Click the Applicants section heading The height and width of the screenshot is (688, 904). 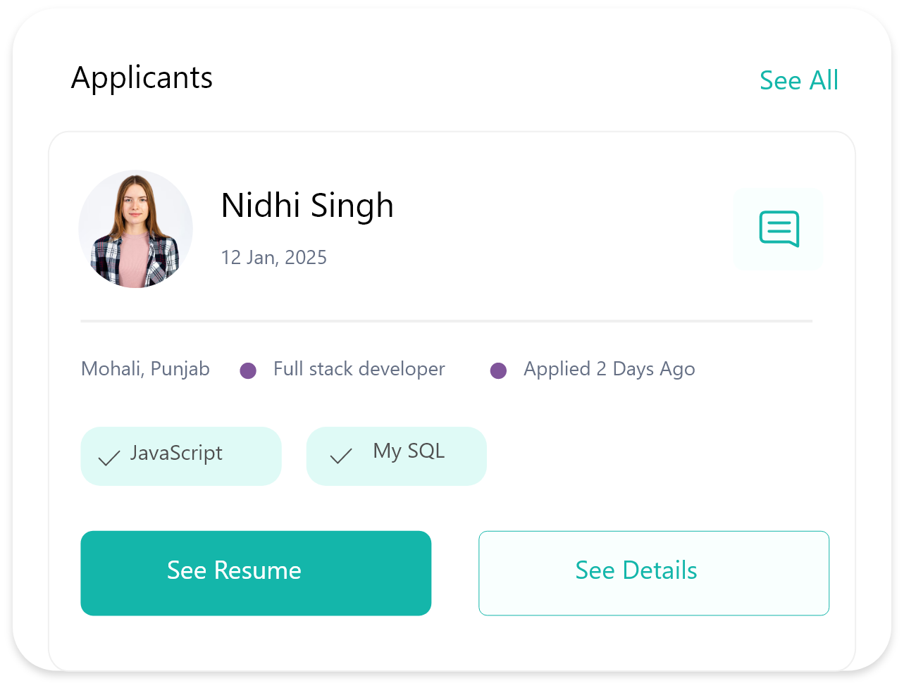click(142, 77)
